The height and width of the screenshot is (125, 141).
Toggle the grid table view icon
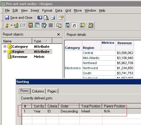[37, 25]
